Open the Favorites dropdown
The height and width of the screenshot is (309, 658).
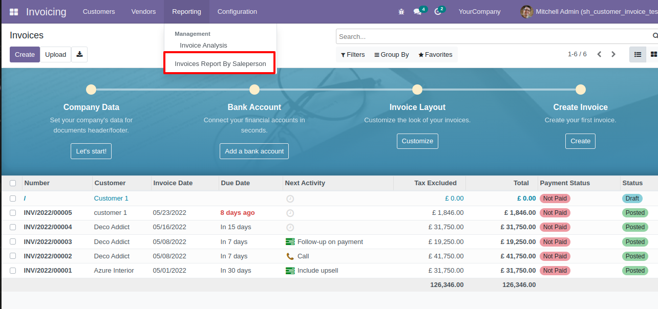pyautogui.click(x=435, y=55)
